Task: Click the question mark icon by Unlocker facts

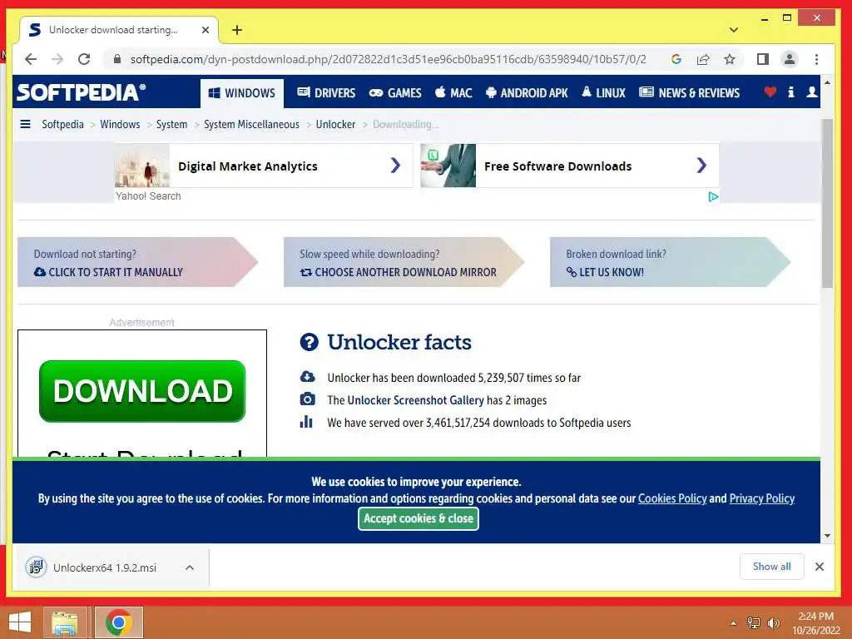Action: coord(310,342)
